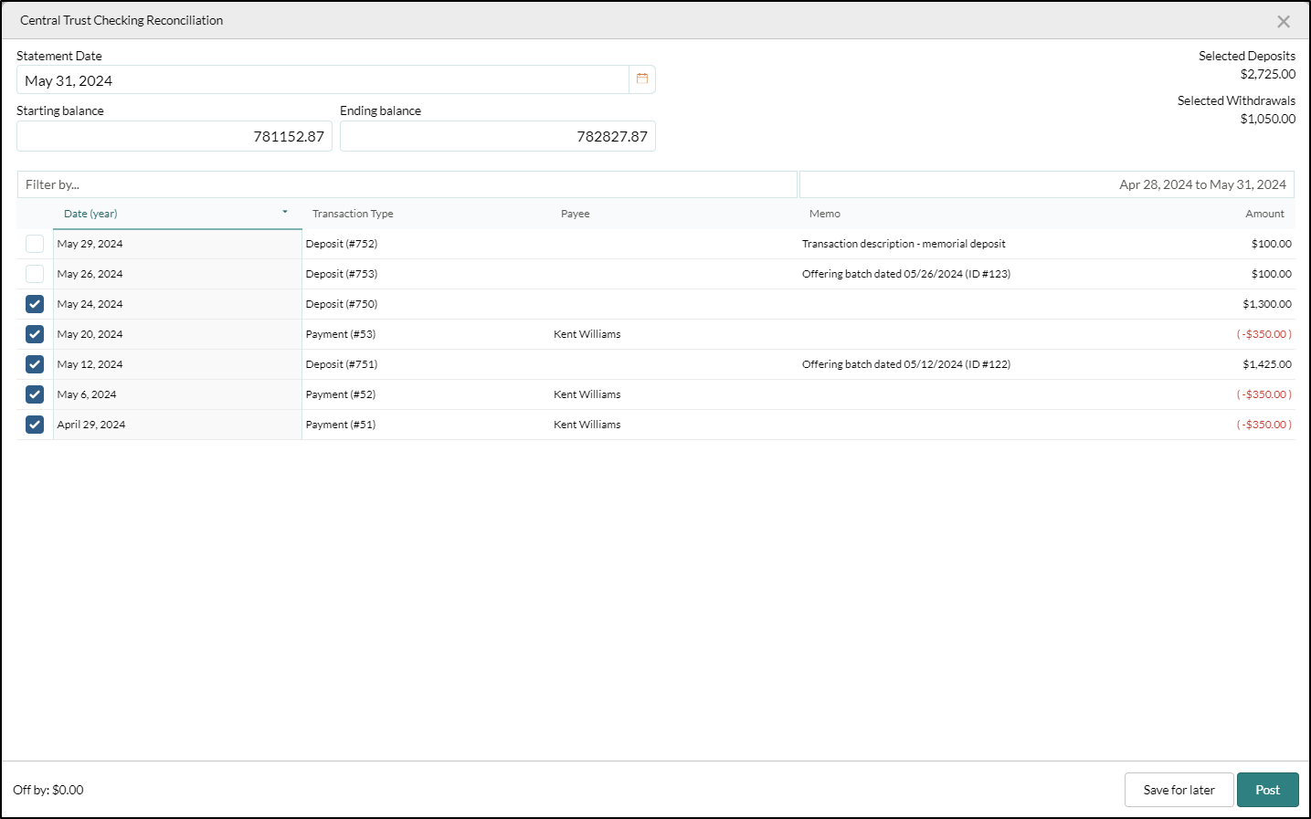This screenshot has height=819, width=1311.
Task: Check the May 26, 2024 deposit row
Action: pos(35,274)
